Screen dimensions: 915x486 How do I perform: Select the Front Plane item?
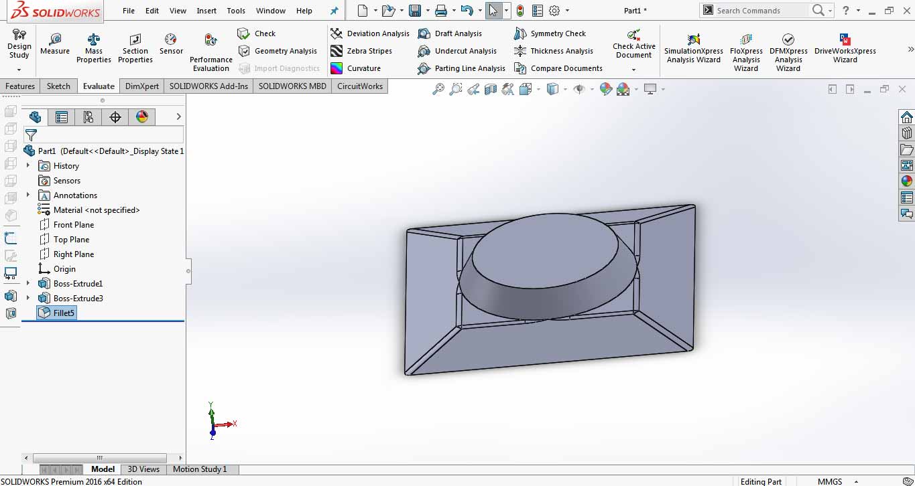pos(66,224)
